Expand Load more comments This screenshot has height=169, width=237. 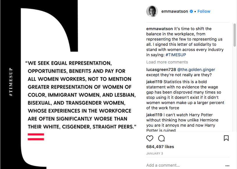click(x=167, y=62)
